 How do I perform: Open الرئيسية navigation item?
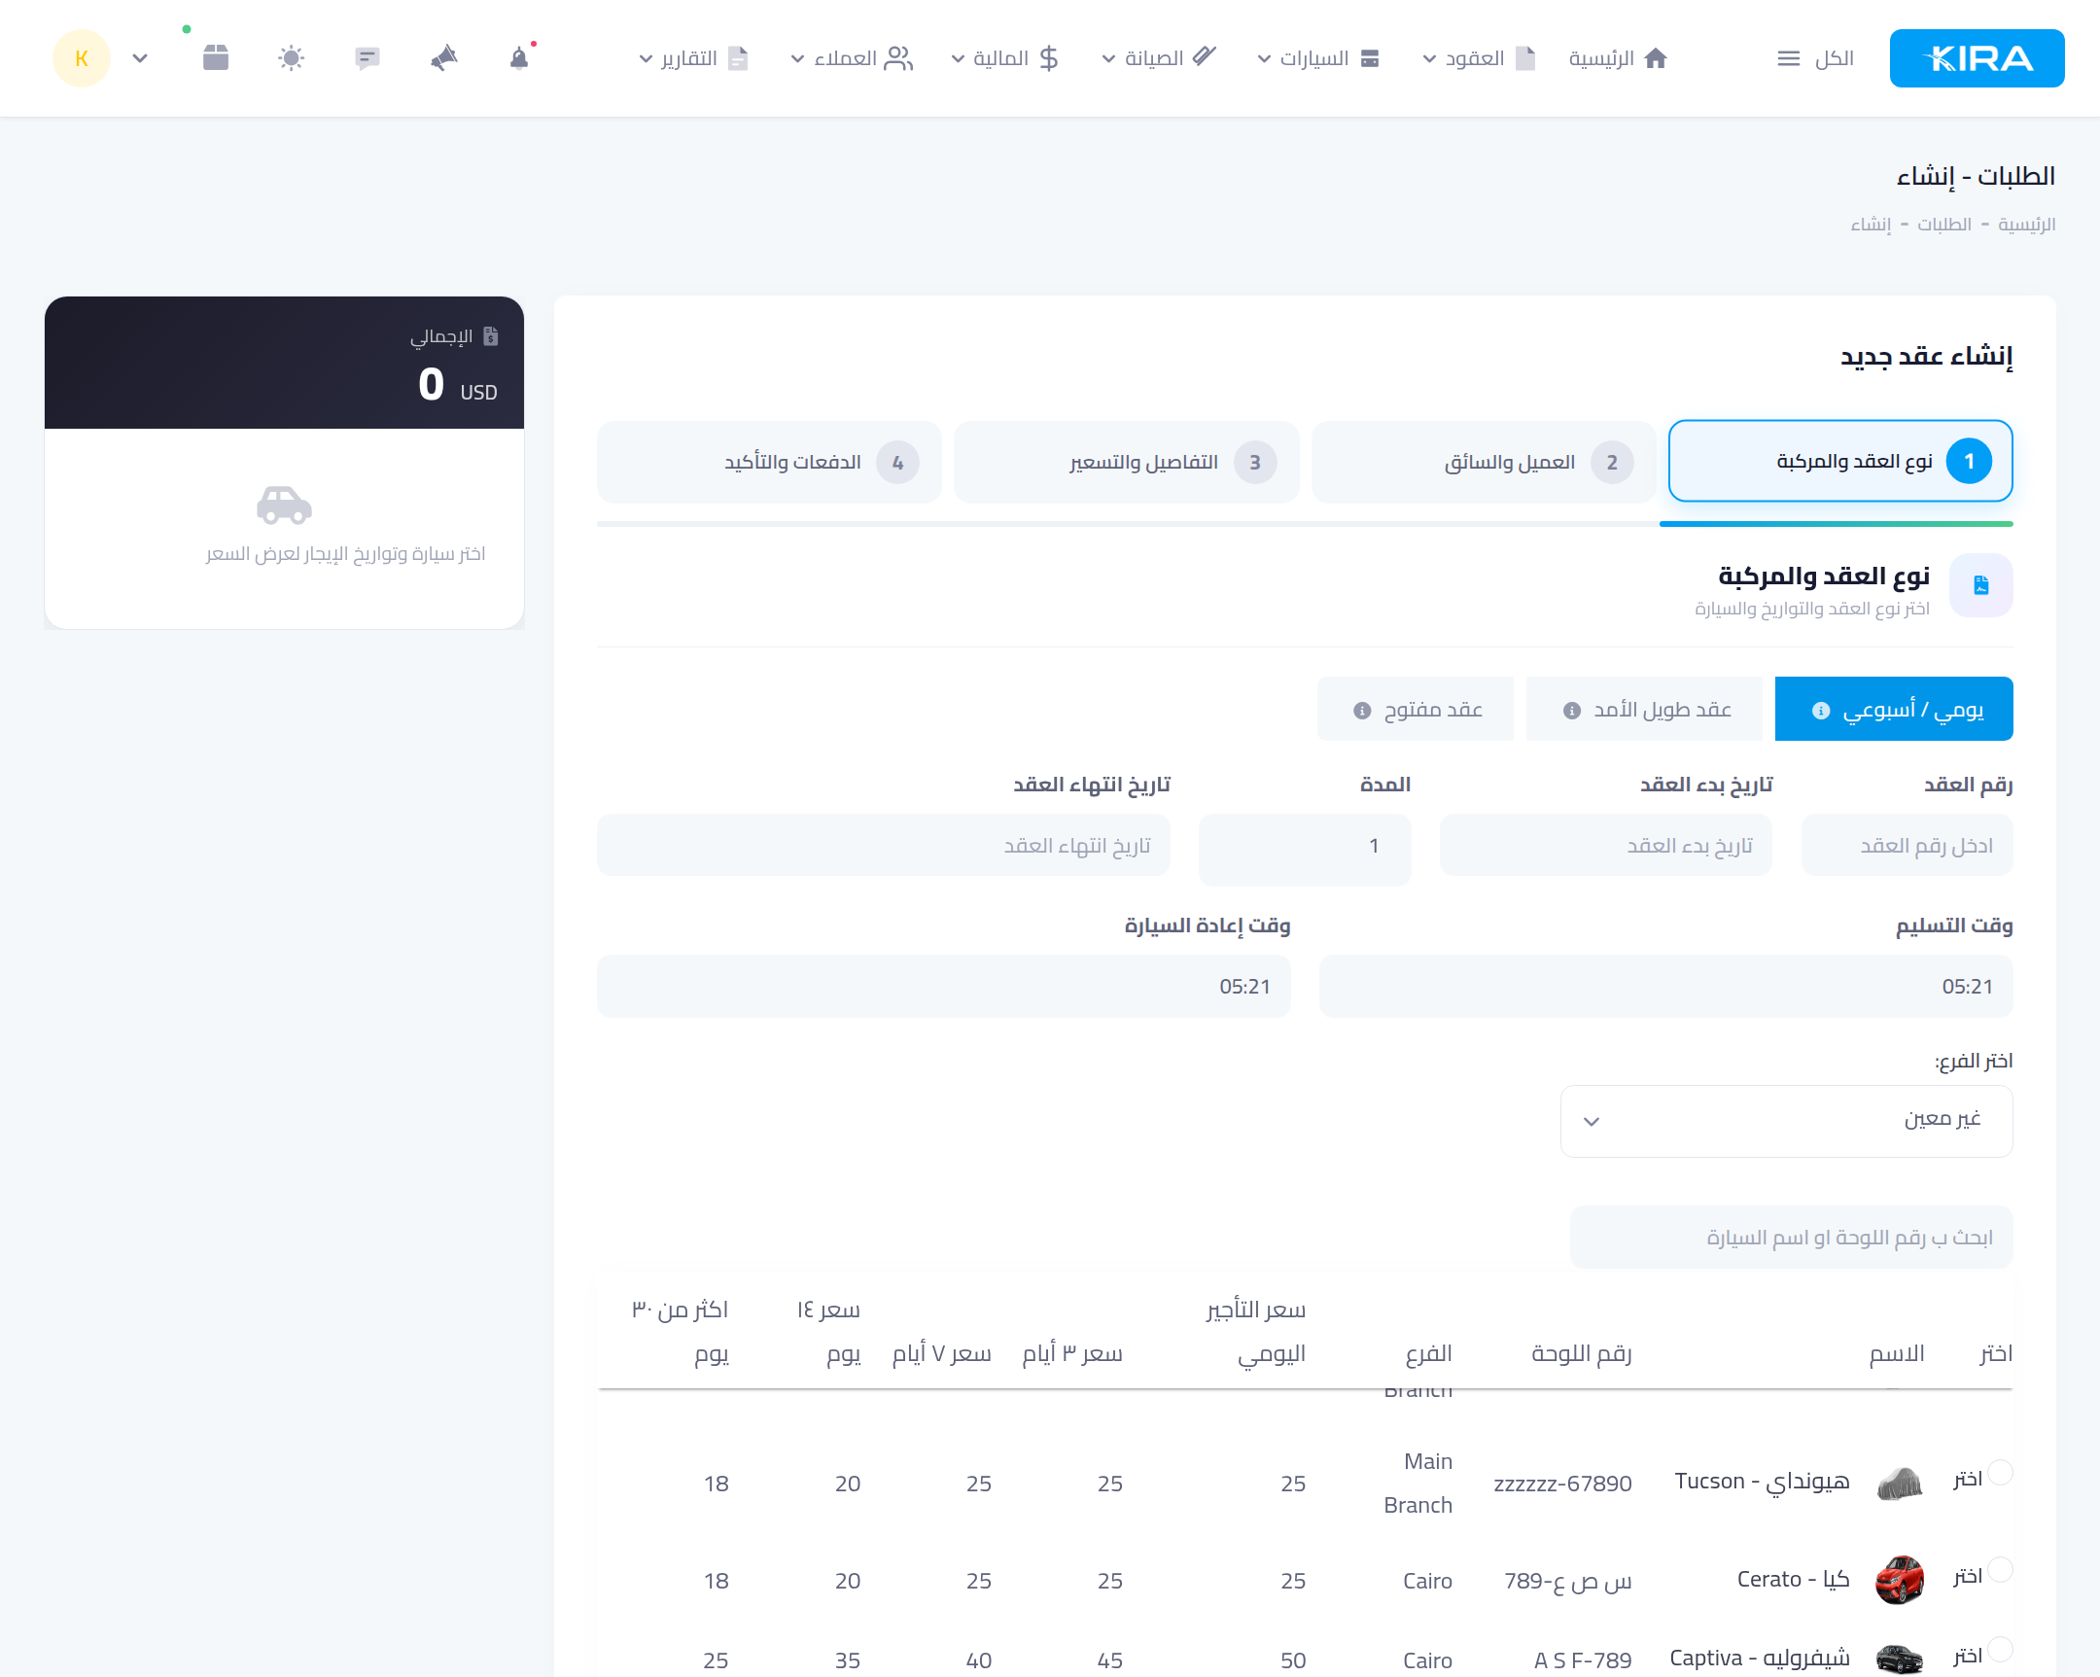click(1618, 58)
